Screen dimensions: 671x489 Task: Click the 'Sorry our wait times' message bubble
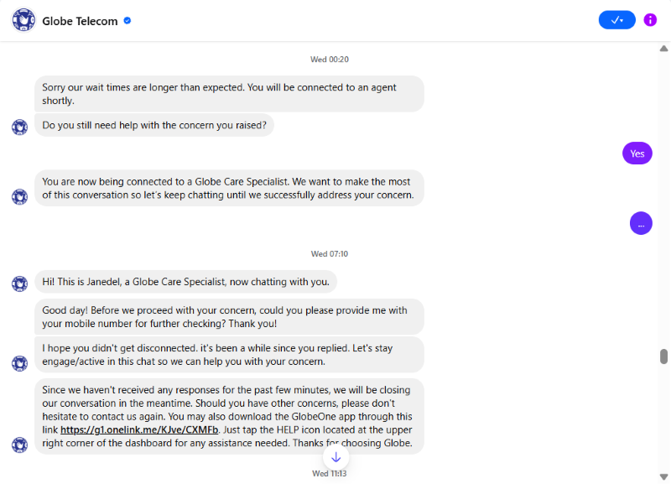pyautogui.click(x=229, y=94)
